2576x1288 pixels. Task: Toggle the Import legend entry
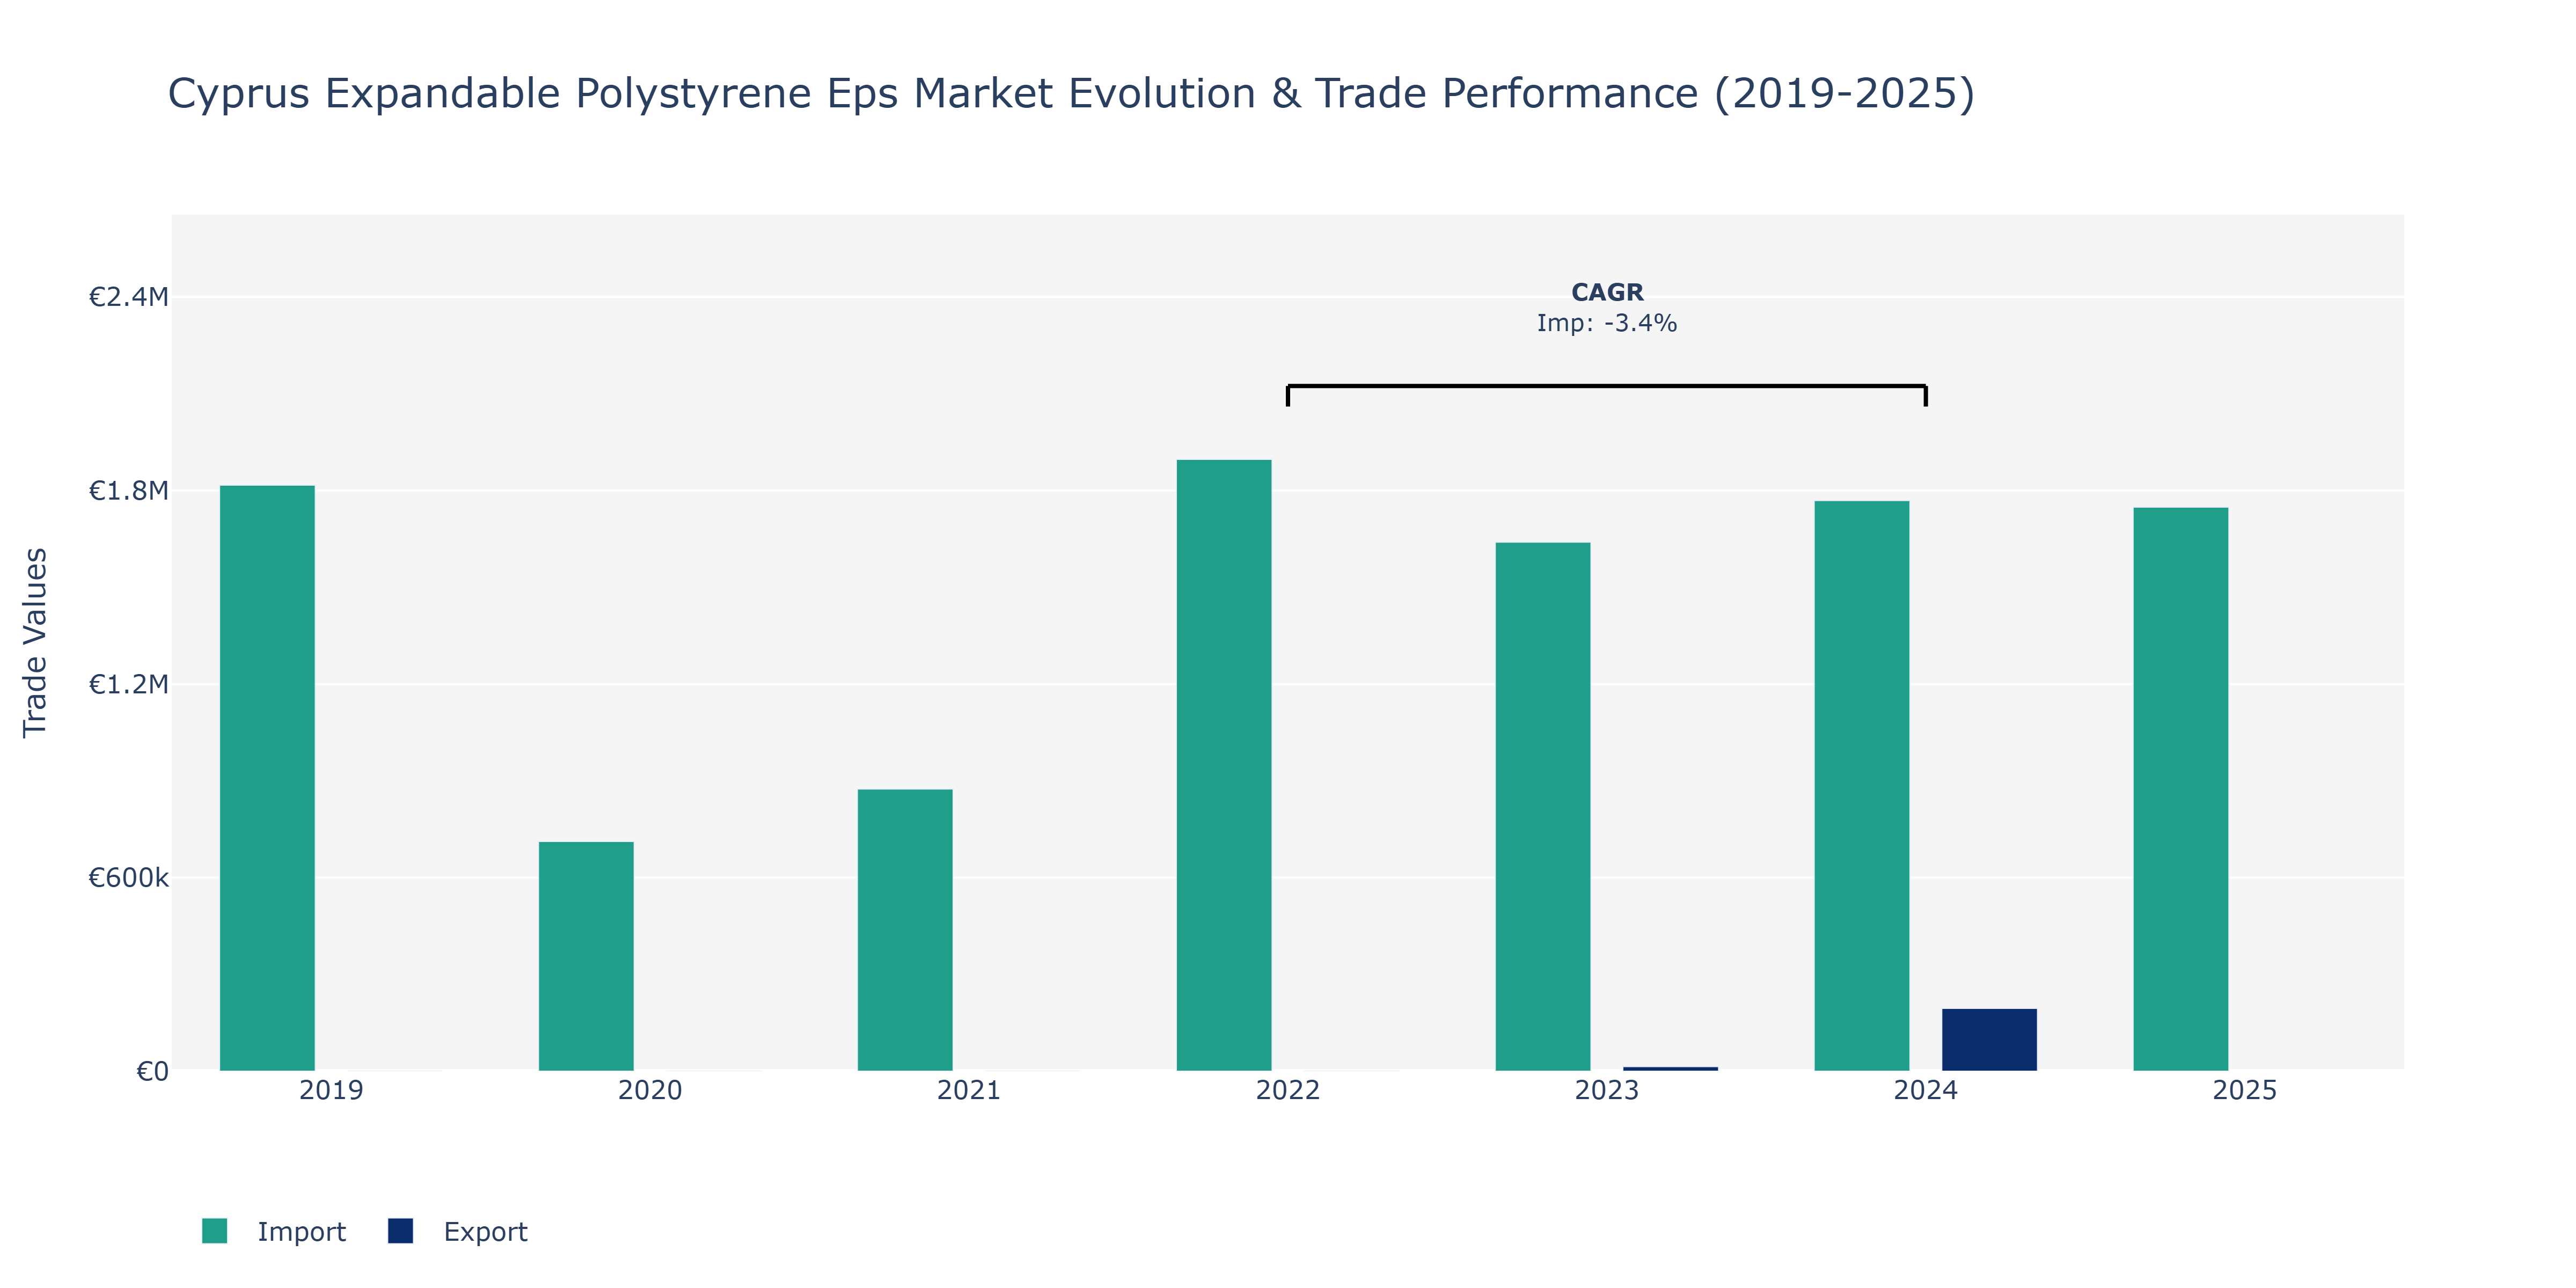(x=273, y=1231)
